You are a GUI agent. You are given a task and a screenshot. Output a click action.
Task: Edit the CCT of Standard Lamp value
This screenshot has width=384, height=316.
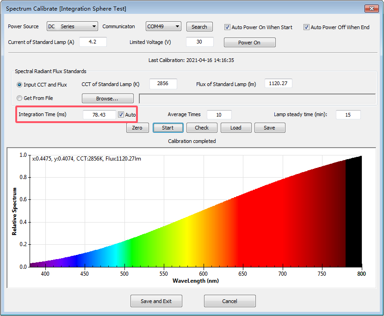(162, 84)
